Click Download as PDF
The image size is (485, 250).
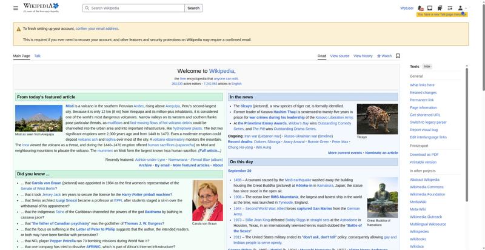[x=424, y=155]
